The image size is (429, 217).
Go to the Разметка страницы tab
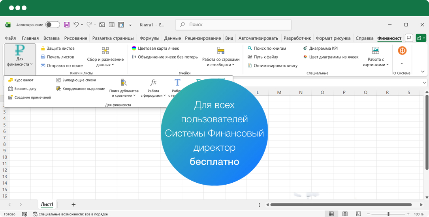click(x=113, y=38)
